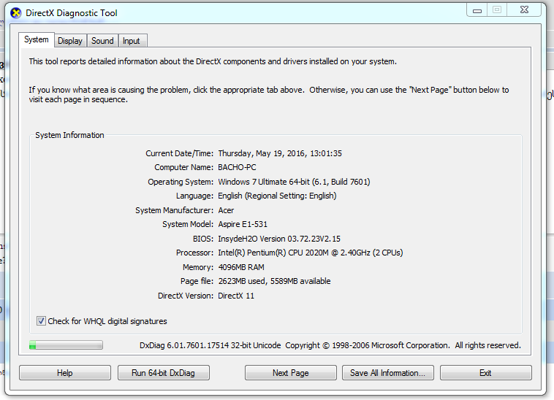This screenshot has height=400, width=554.
Task: Click the disabled maximize window button
Action: pyautogui.click(x=497, y=10)
